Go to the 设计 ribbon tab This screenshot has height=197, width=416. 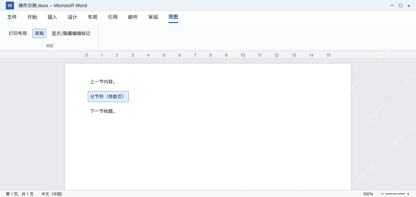pyautogui.click(x=72, y=17)
